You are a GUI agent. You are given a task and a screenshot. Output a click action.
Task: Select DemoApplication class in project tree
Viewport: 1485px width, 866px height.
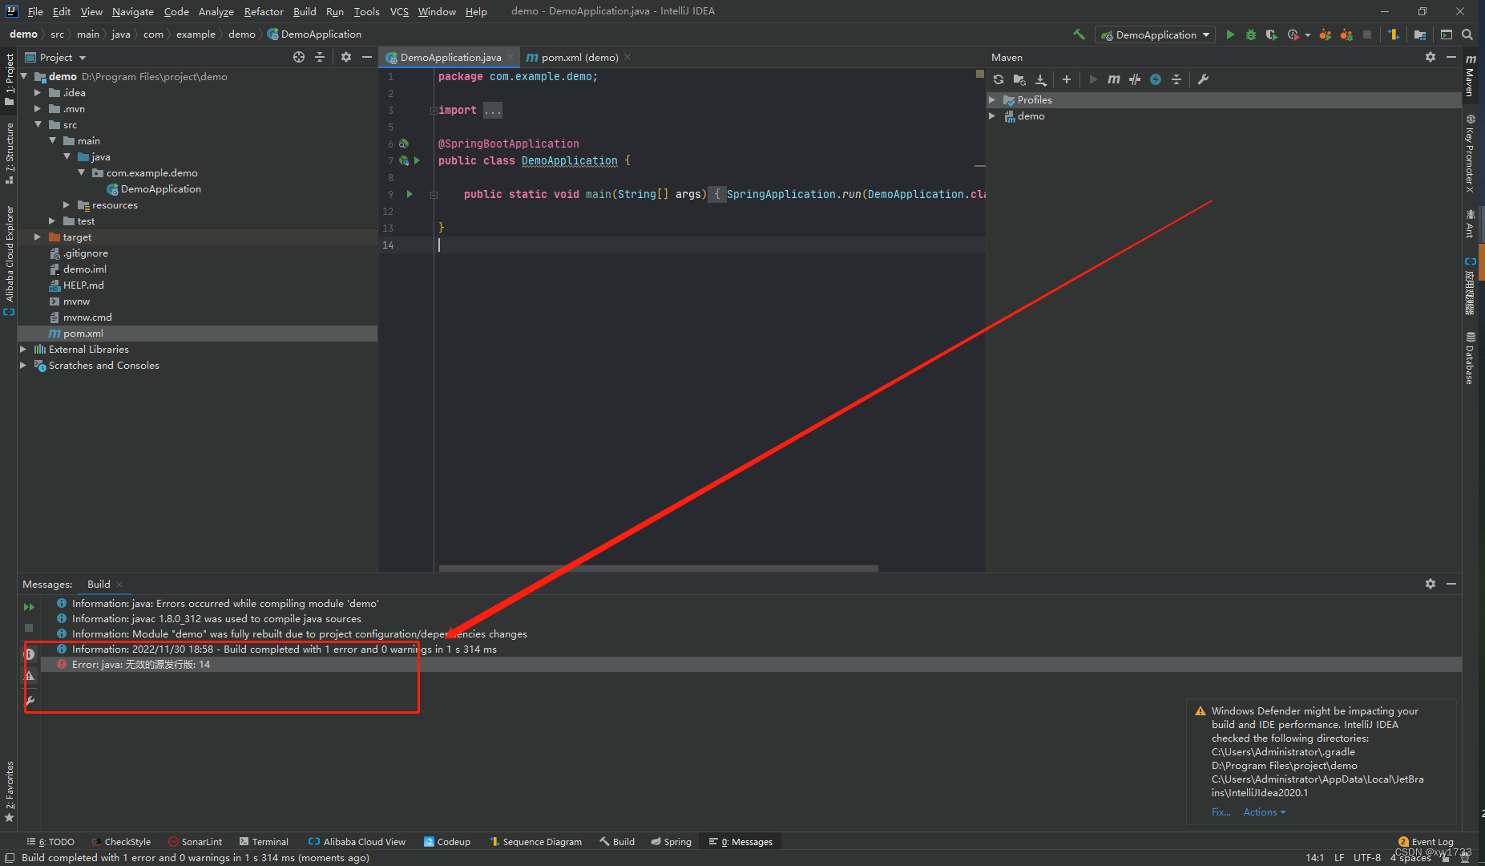[160, 189]
